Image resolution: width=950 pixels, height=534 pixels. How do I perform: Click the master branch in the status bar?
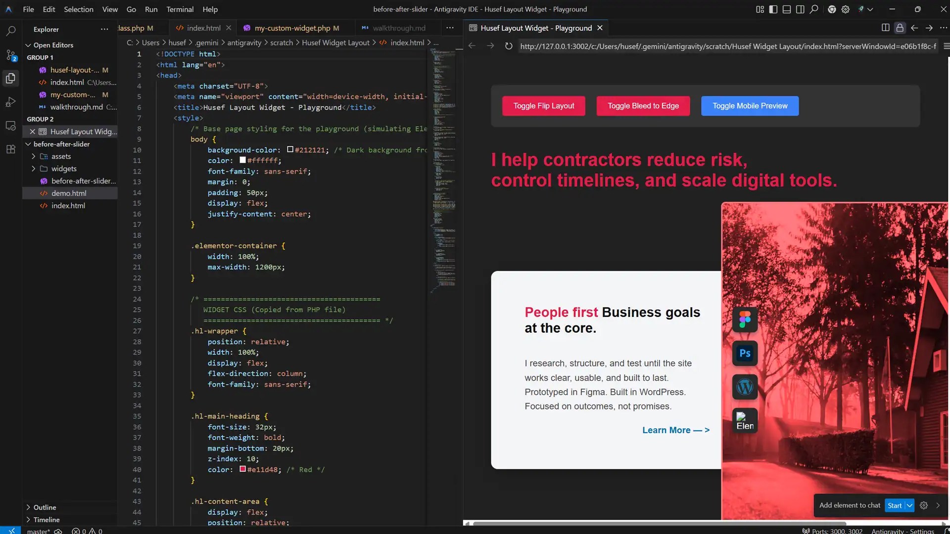[39, 531]
